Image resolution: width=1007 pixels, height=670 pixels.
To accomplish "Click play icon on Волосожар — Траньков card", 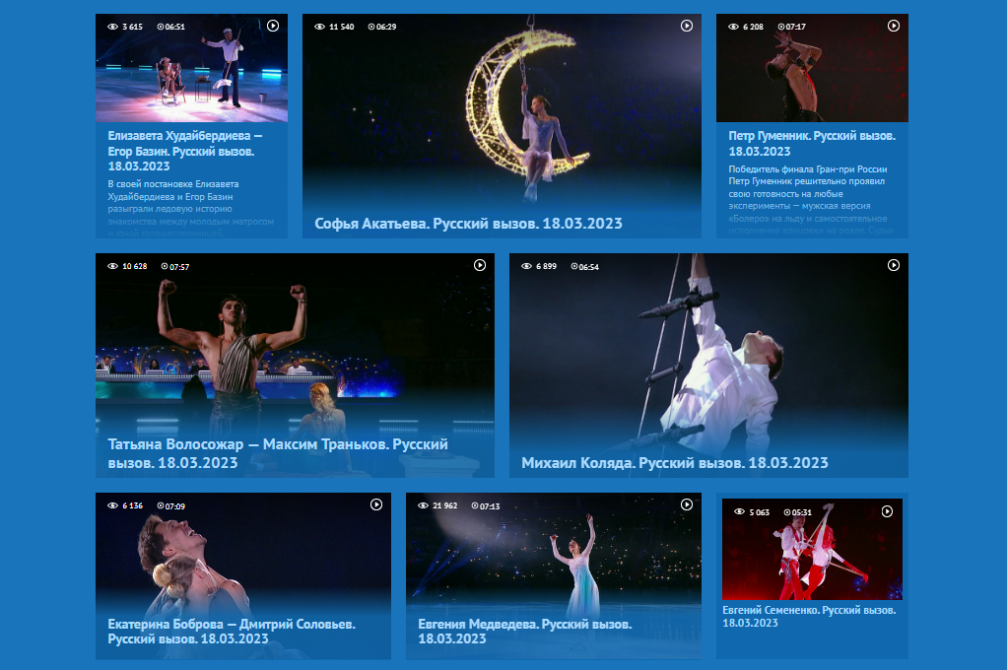I will 480,265.
